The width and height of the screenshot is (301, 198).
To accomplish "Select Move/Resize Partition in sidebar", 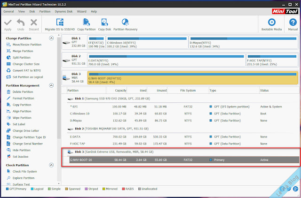I will [24, 45].
